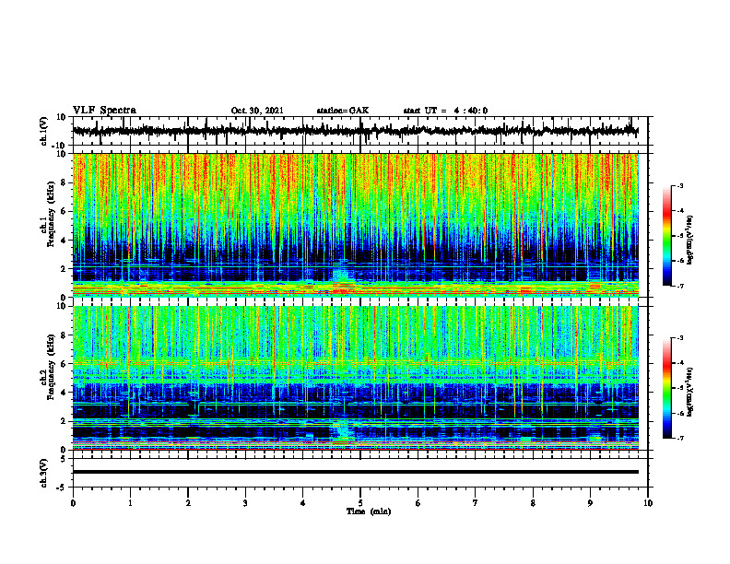Click the "VLF Spectra" plot title
This screenshot has width=730, height=564.
(104, 111)
